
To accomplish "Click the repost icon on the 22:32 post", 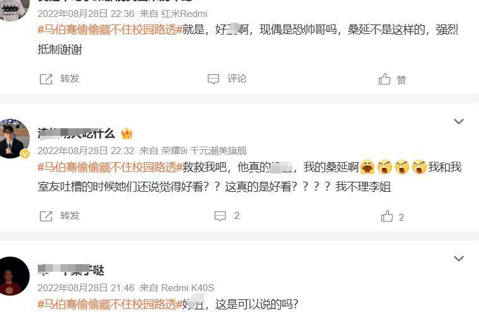I will pos(46,216).
